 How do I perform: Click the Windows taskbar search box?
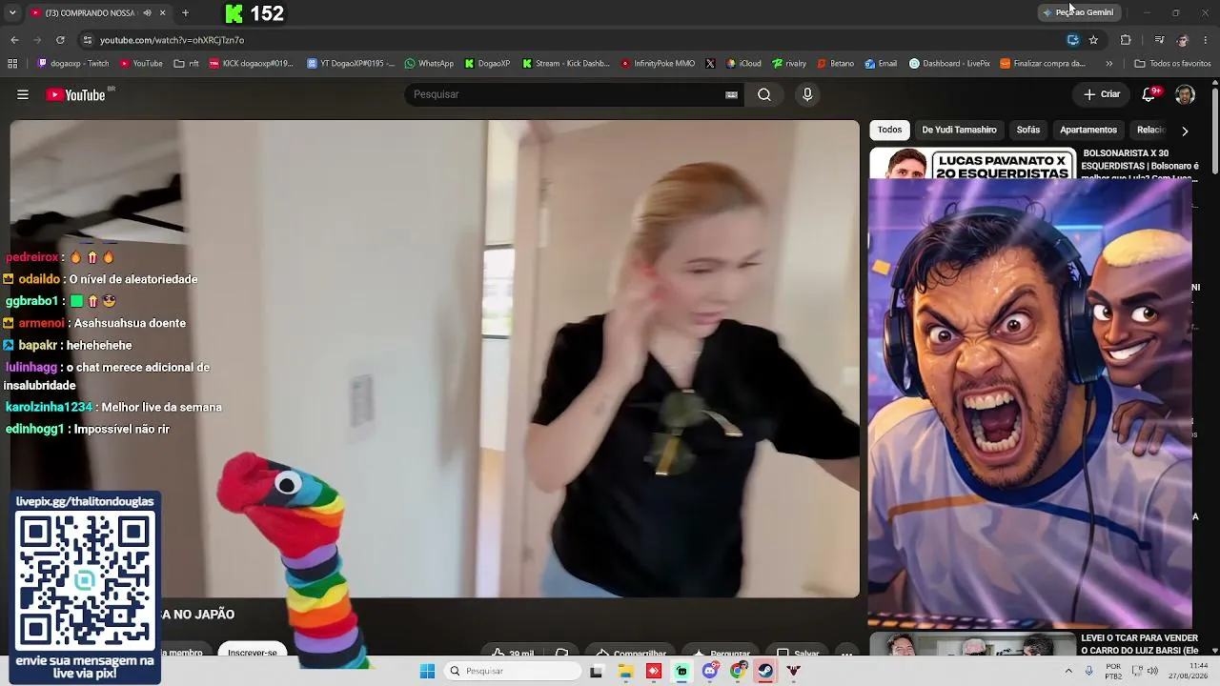coord(514,671)
